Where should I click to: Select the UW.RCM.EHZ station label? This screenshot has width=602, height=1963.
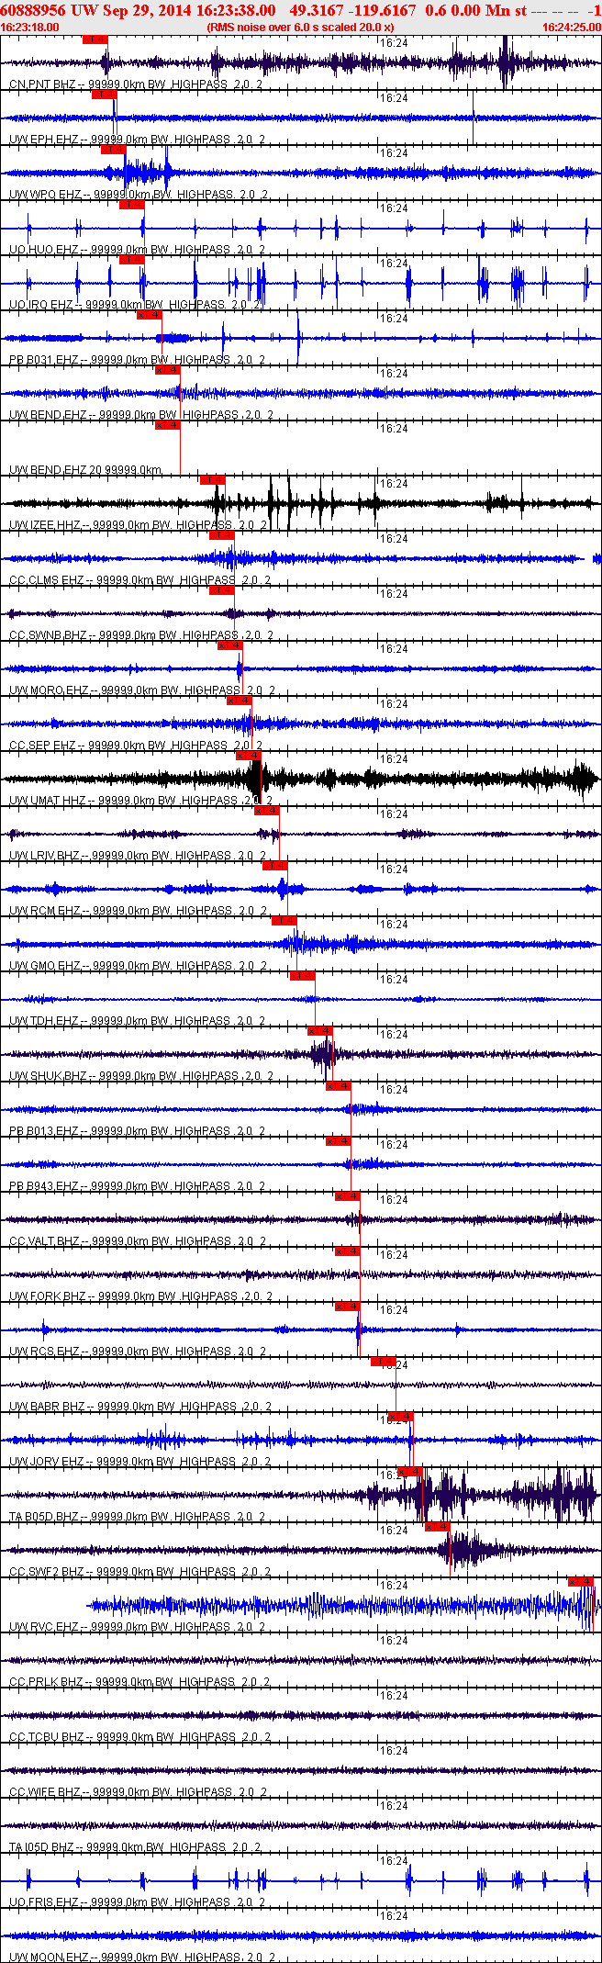click(138, 911)
